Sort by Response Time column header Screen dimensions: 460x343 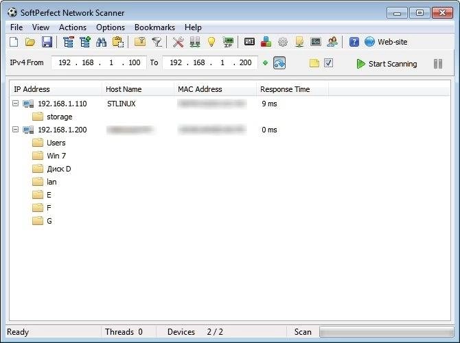pyautogui.click(x=292, y=89)
